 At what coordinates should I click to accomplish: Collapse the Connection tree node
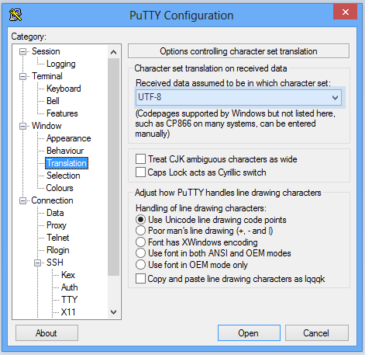(23, 200)
